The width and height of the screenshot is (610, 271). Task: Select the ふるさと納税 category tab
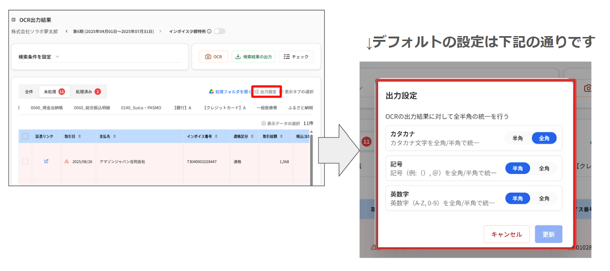coord(301,108)
